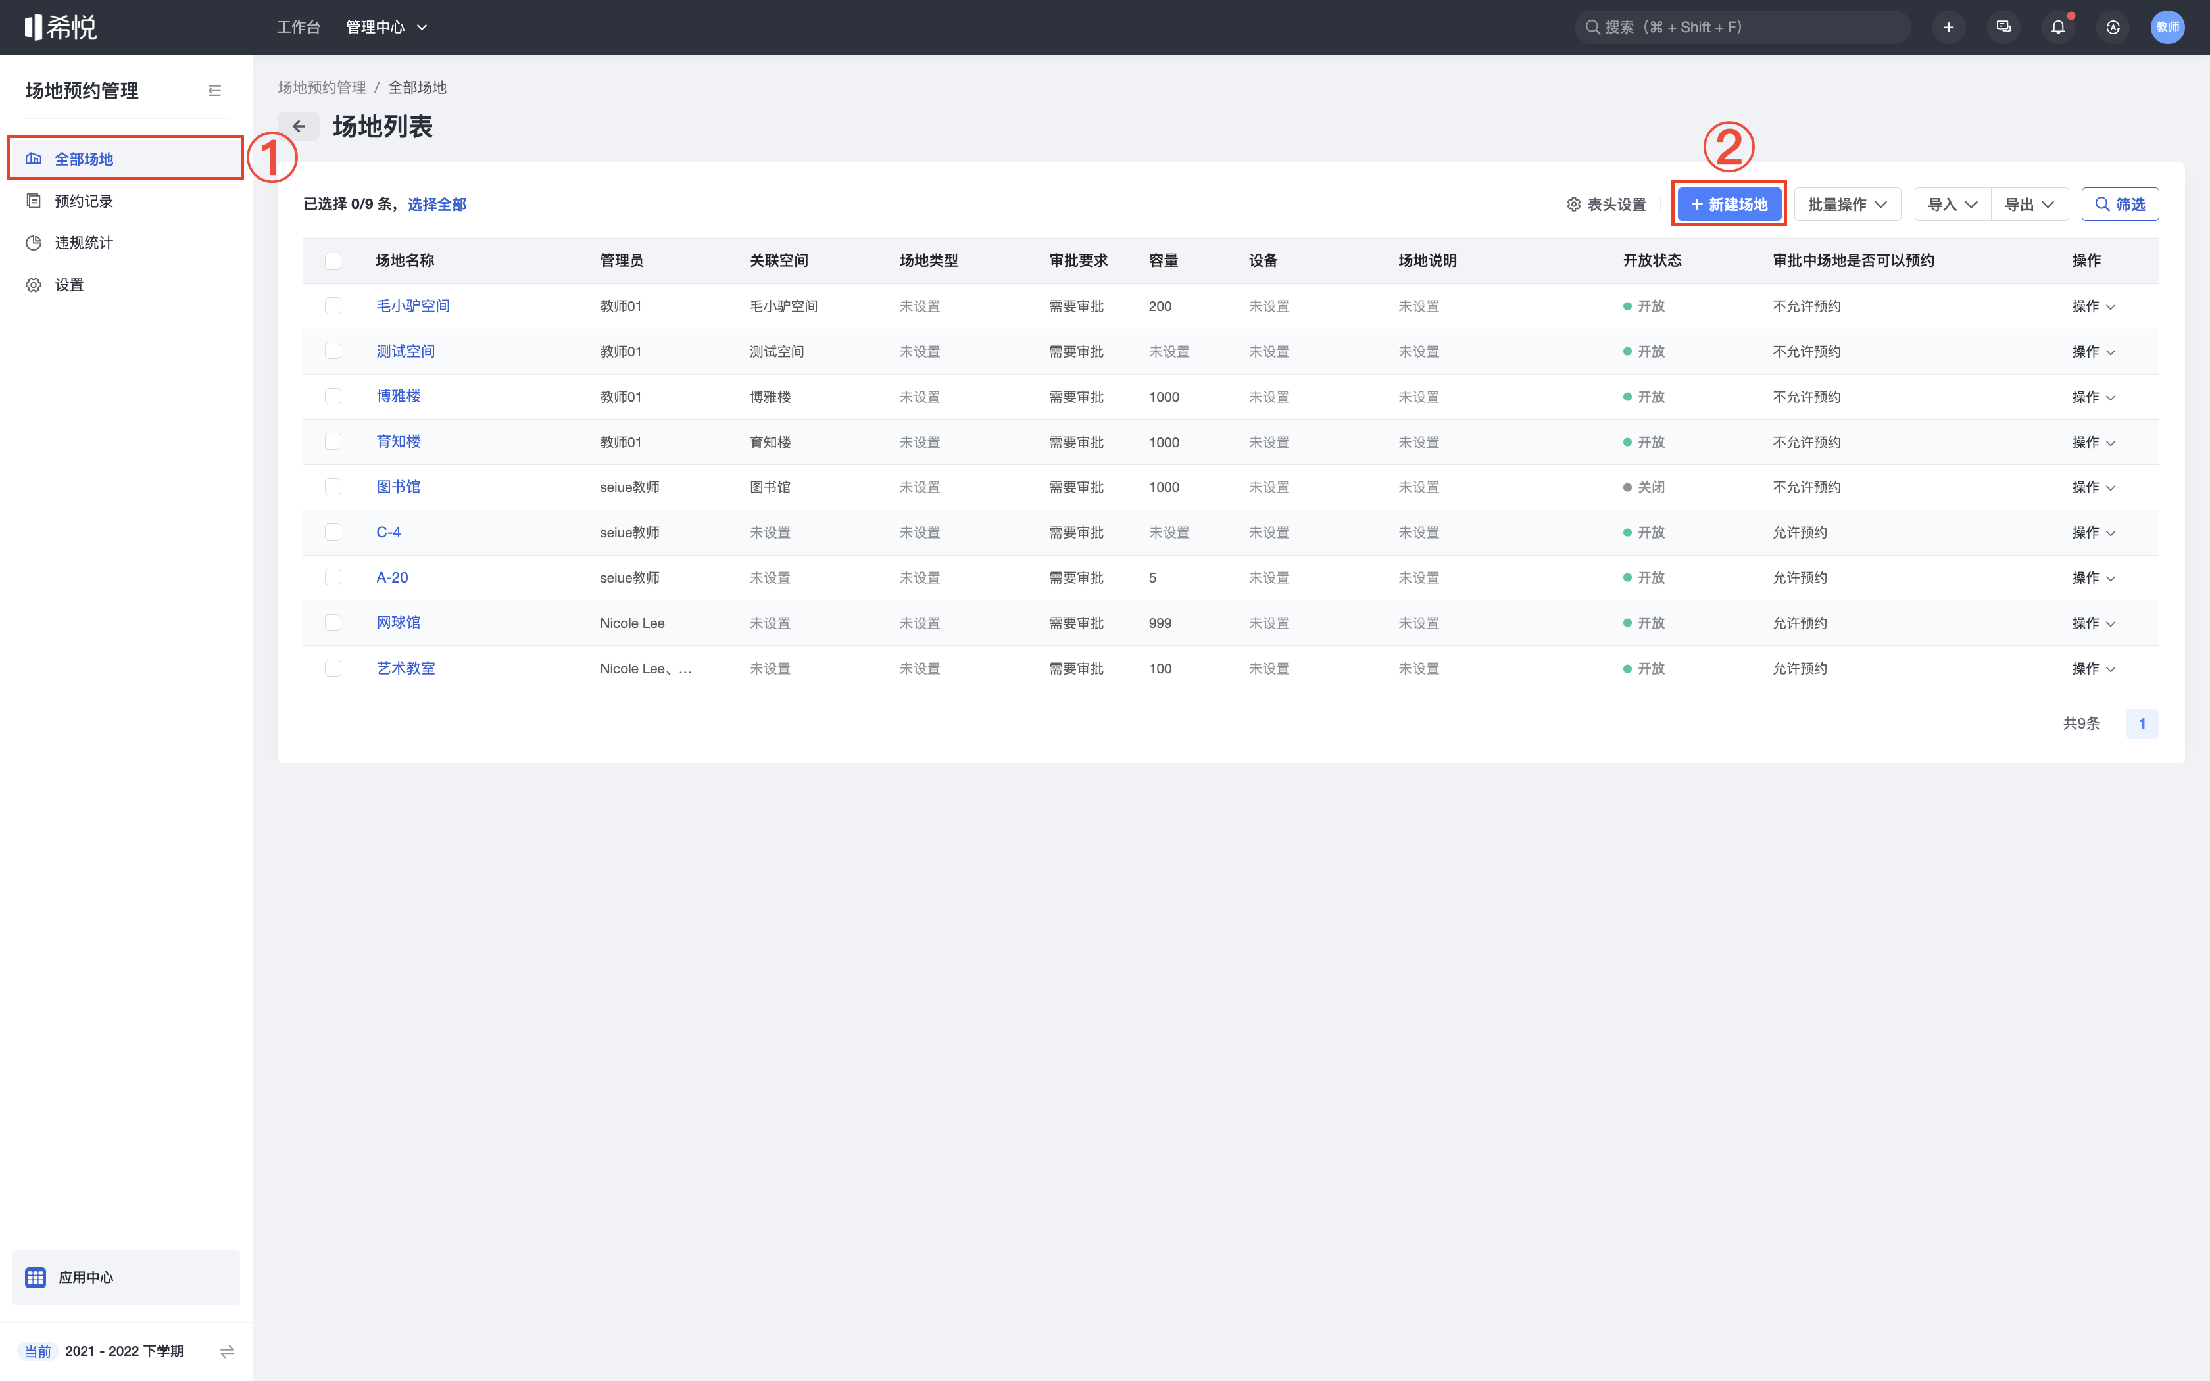Toggle the select-all header checkbox

333,261
